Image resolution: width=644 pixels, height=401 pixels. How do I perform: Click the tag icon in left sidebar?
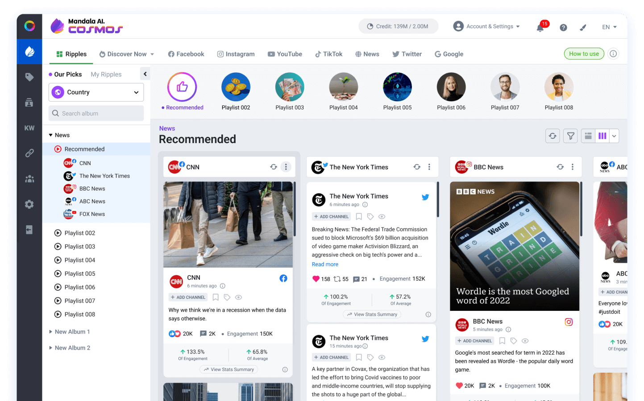tap(29, 77)
